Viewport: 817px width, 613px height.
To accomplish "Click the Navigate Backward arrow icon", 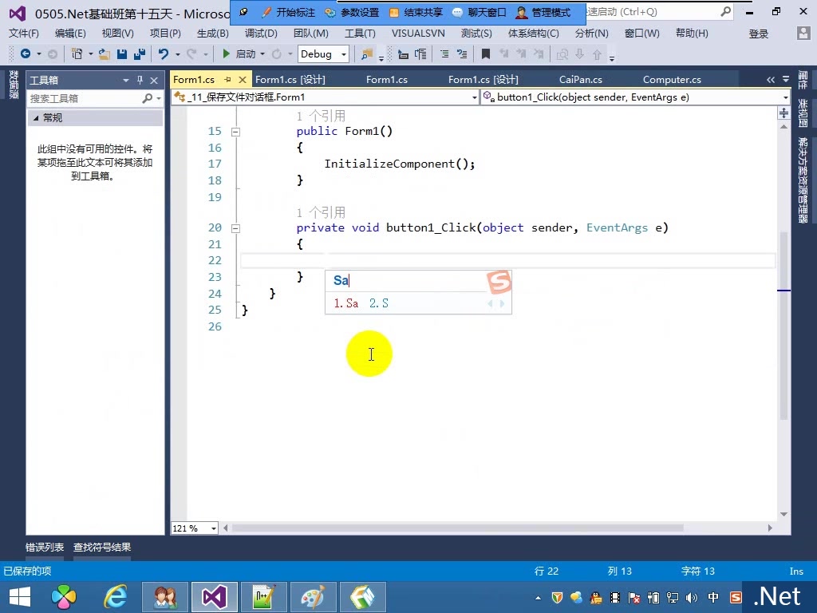I will pos(26,55).
